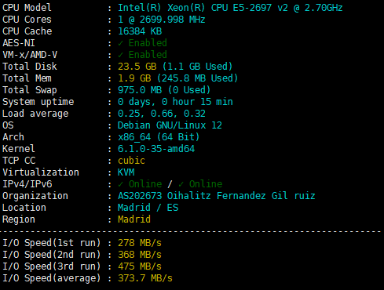The image size is (384, 290).
Task: Click the 'TCP CC' label
Action: click(19, 161)
